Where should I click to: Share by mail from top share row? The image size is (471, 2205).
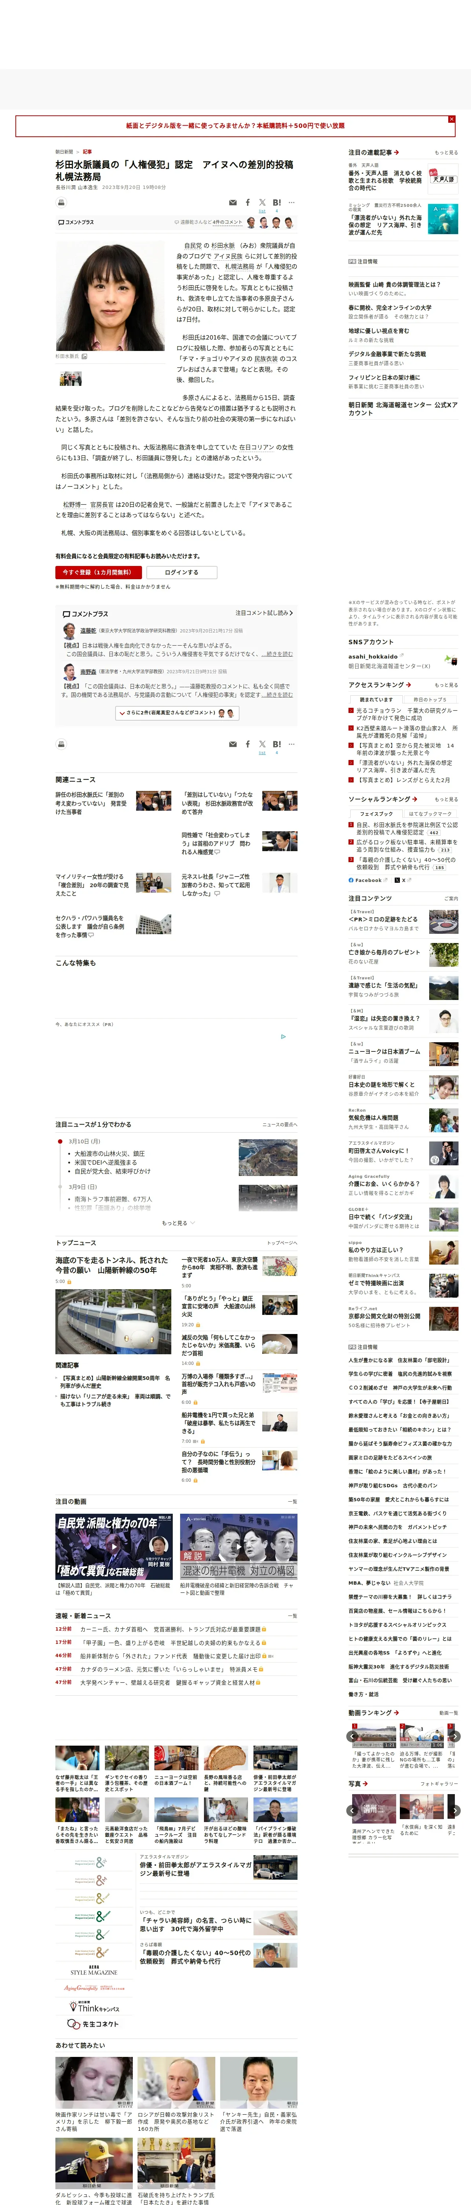233,203
